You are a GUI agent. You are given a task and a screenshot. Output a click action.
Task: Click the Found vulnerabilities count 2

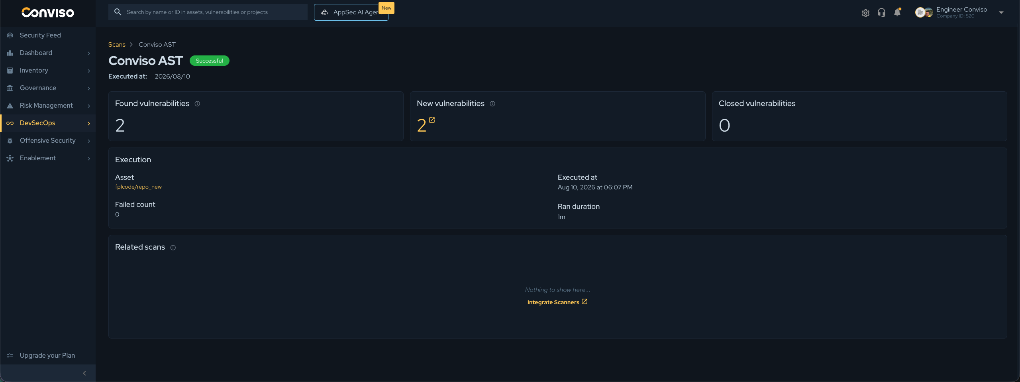(120, 126)
